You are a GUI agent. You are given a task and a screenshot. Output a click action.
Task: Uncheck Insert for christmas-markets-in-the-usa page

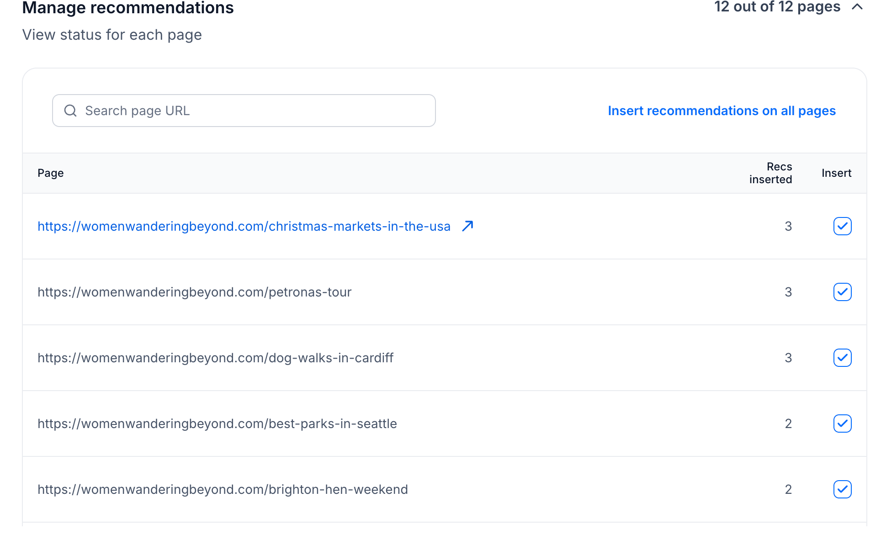(x=842, y=226)
